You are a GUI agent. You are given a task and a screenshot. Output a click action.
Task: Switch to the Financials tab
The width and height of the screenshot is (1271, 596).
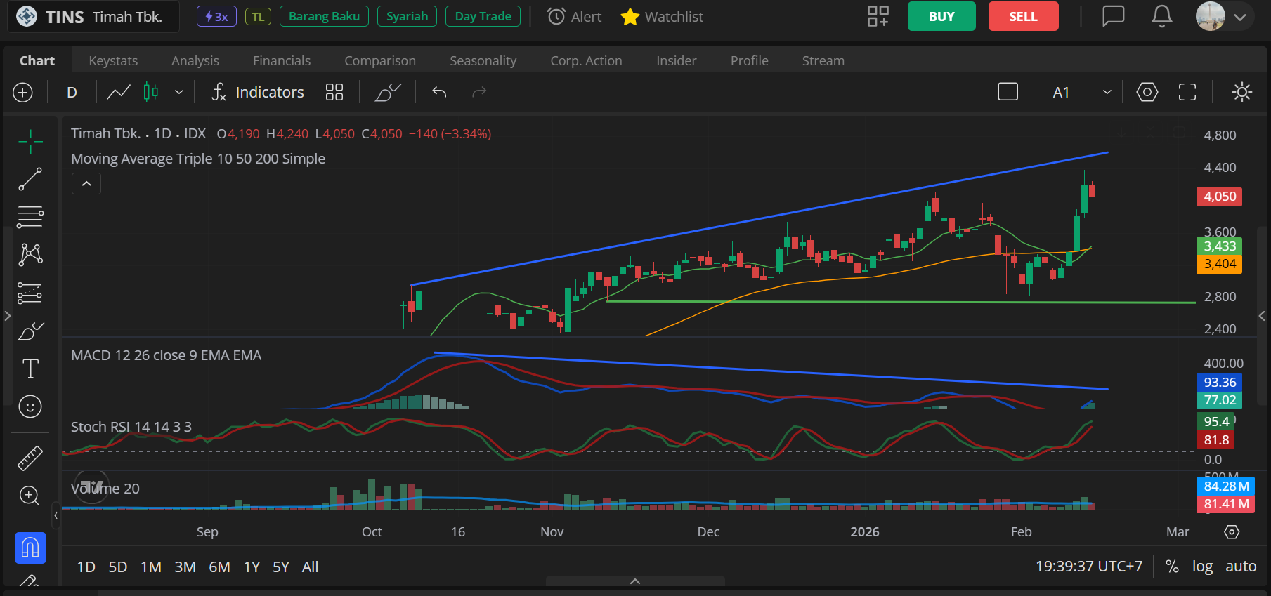click(x=282, y=61)
